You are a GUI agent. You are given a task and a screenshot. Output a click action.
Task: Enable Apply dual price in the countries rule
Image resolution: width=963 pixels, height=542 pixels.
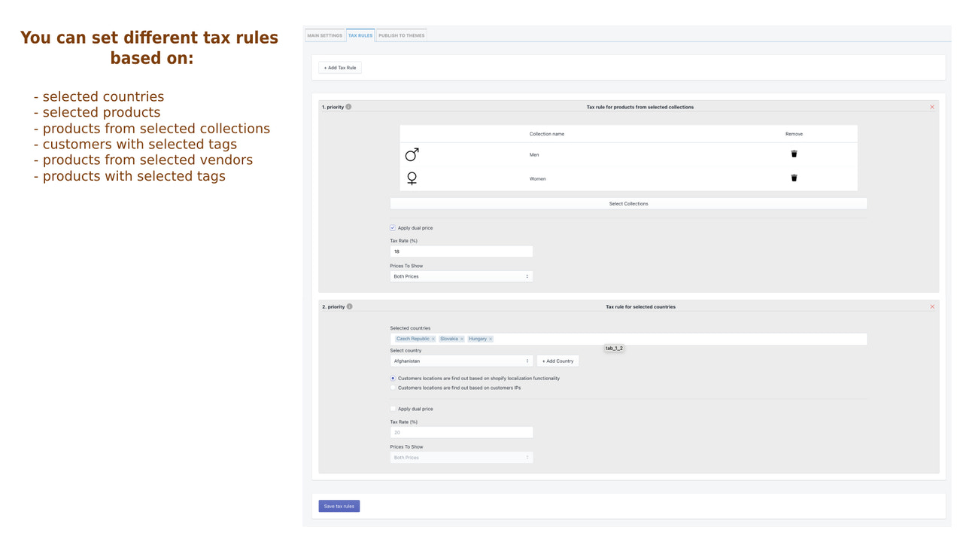pyautogui.click(x=392, y=408)
